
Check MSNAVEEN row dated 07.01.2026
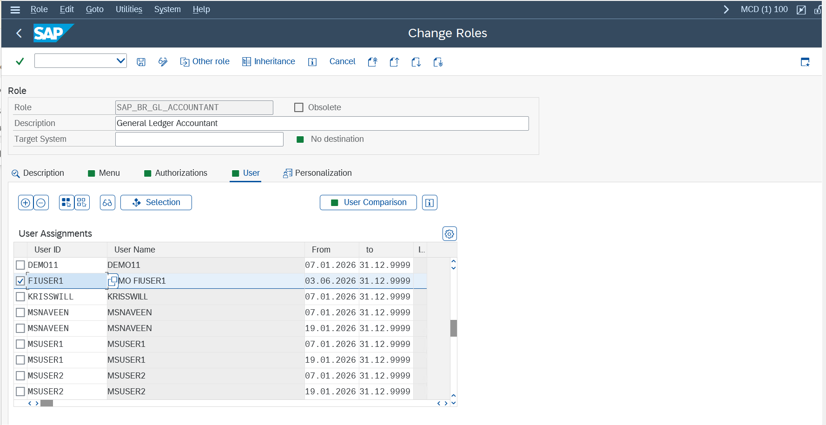coord(20,312)
